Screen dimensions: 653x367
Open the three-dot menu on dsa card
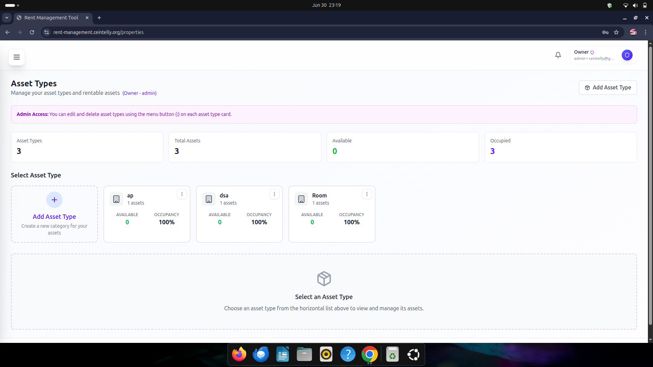tap(274, 194)
